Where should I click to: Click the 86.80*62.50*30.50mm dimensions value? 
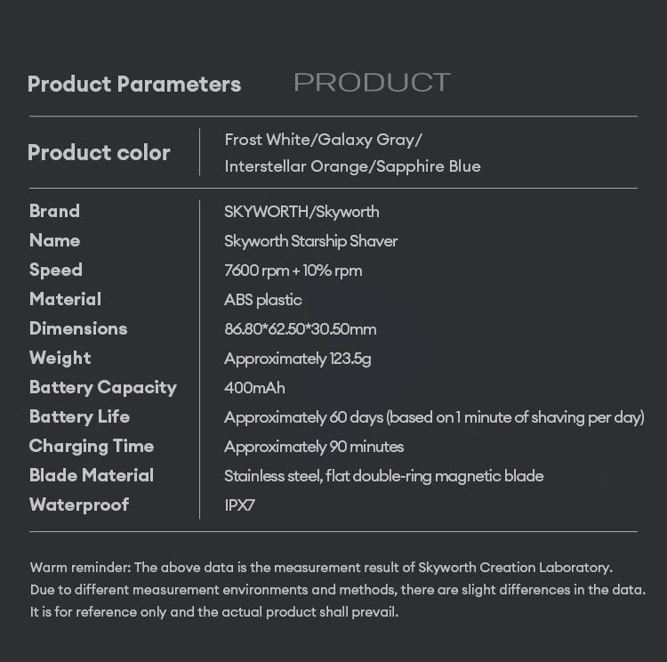pyautogui.click(x=300, y=329)
